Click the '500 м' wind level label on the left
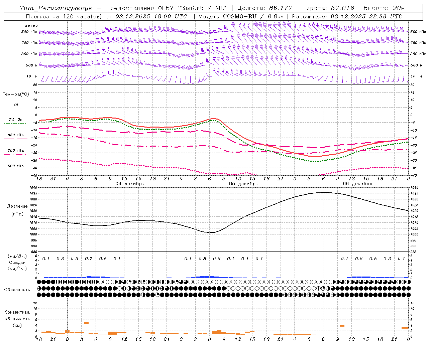 pos(32,65)
